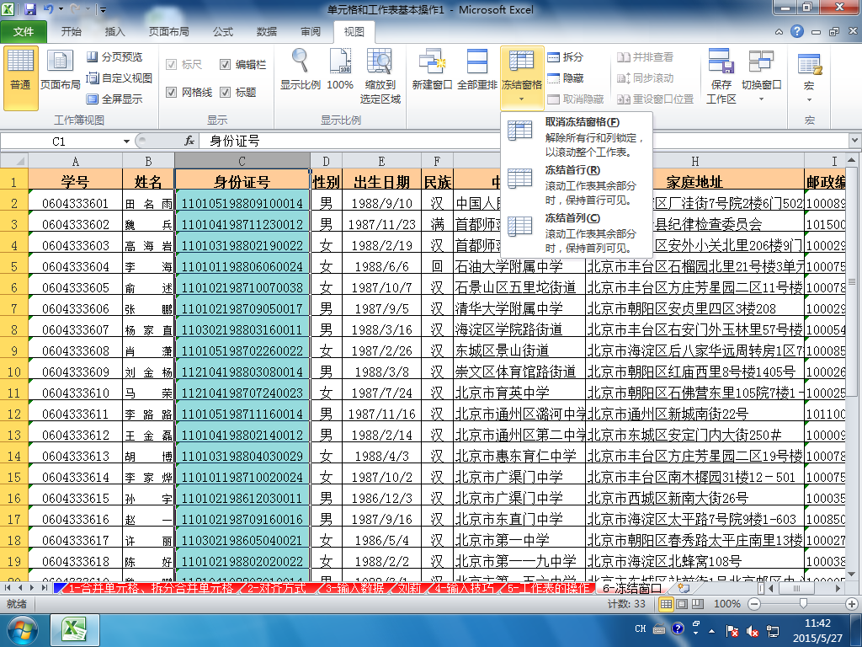The image size is (862, 647).
Task: Select column H header
Action: [694, 161]
